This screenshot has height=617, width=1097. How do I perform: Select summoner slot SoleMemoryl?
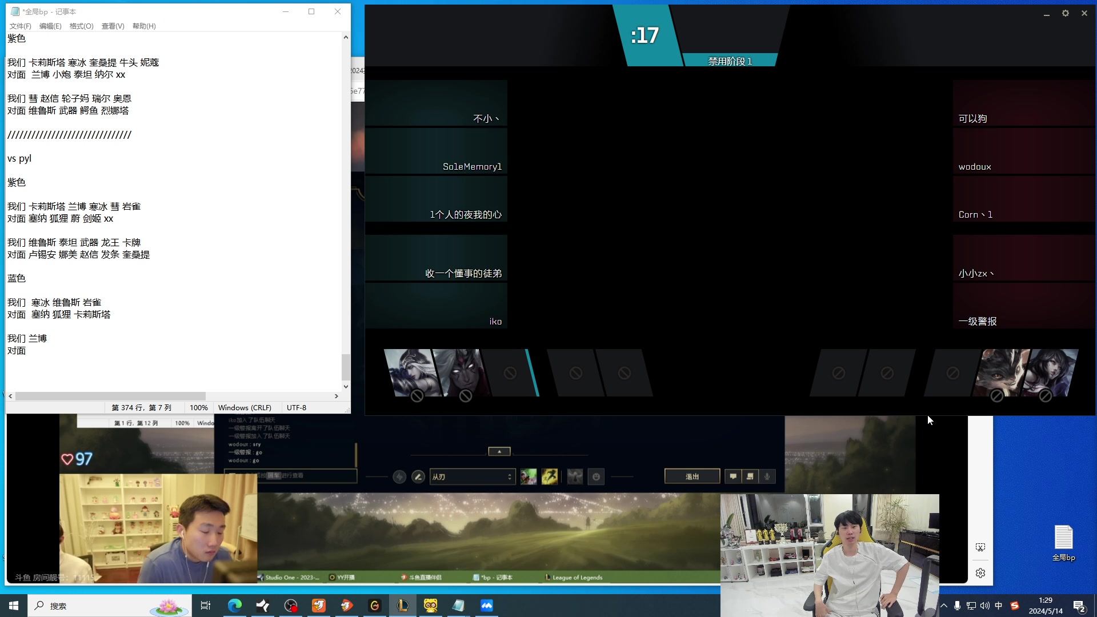click(x=437, y=151)
